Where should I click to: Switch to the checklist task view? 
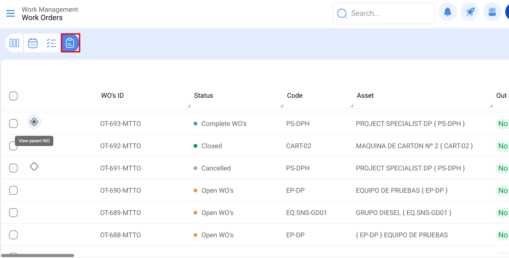[x=51, y=43]
